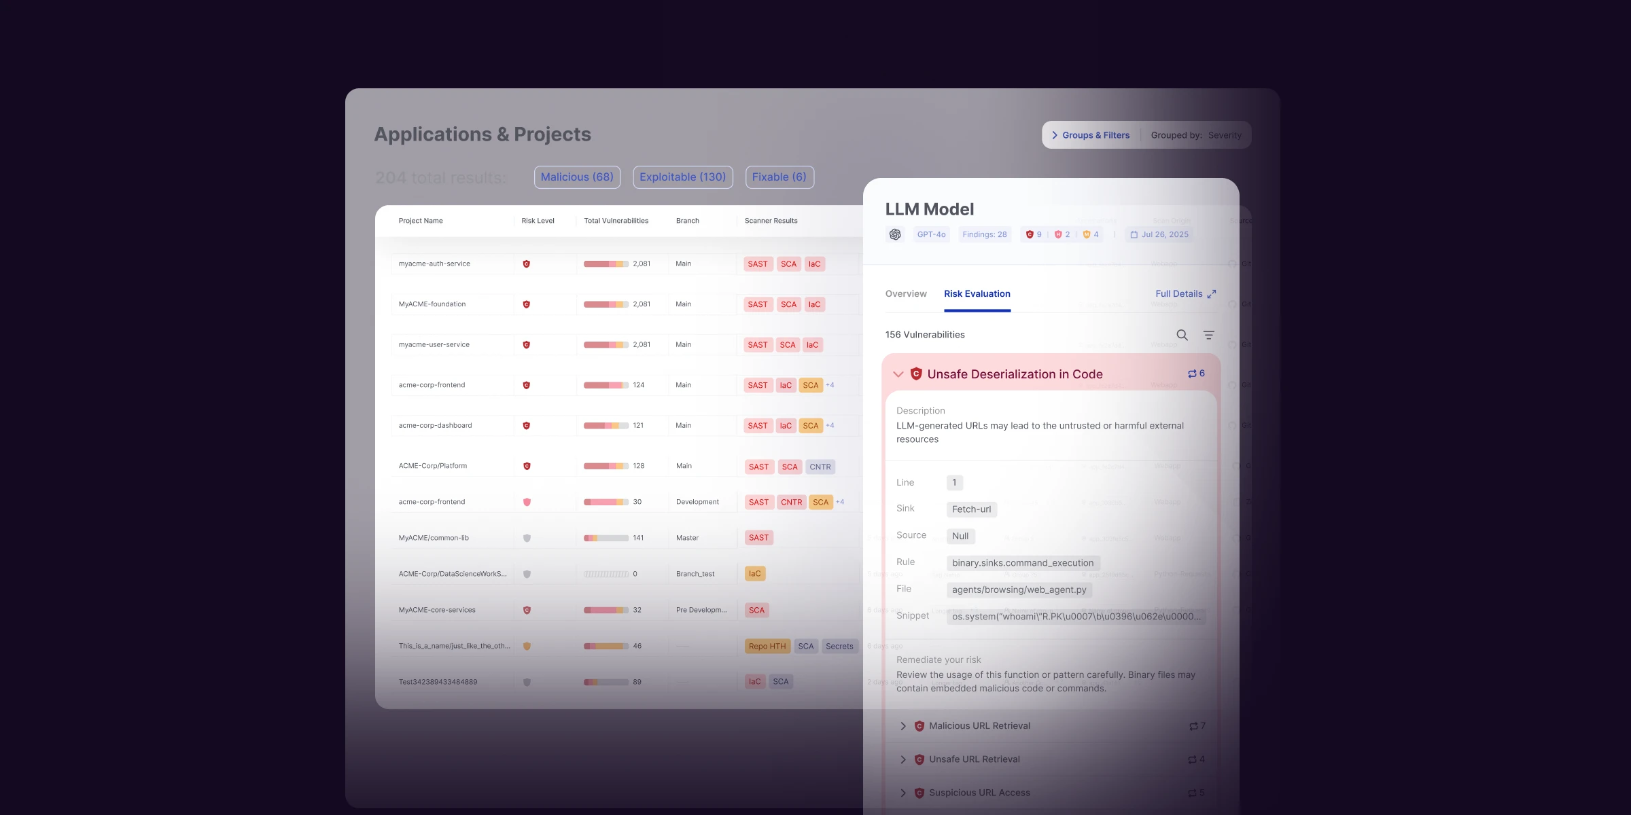The image size is (1631, 815).
Task: Click risk level shield for acme-corp-dashboard
Action: click(x=527, y=426)
